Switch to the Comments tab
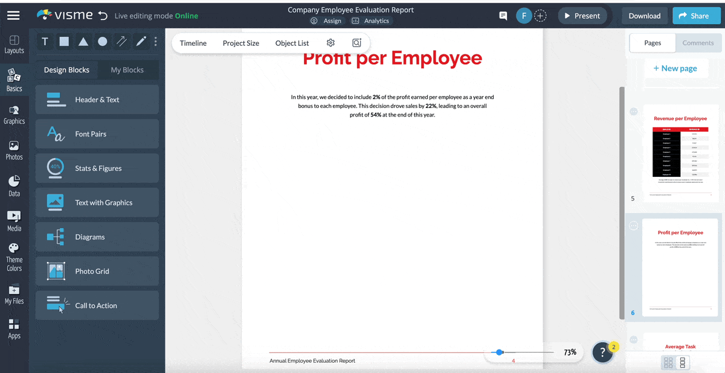Image resolution: width=725 pixels, height=373 pixels. pos(698,43)
